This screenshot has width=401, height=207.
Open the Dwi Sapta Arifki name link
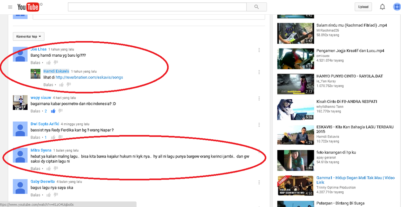(45, 124)
